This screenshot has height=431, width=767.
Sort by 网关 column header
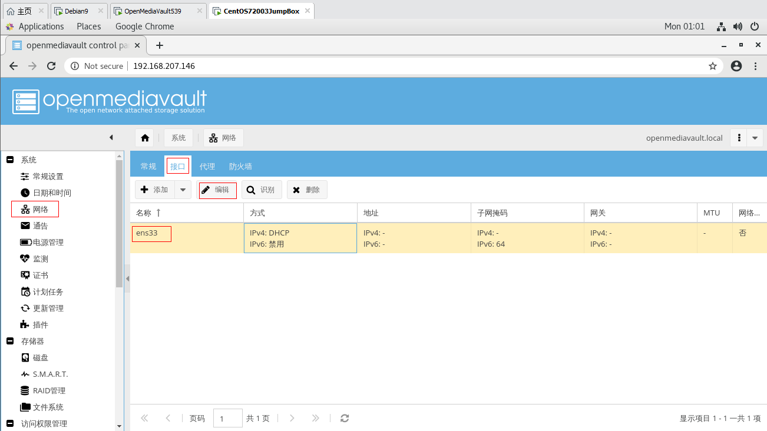point(641,213)
